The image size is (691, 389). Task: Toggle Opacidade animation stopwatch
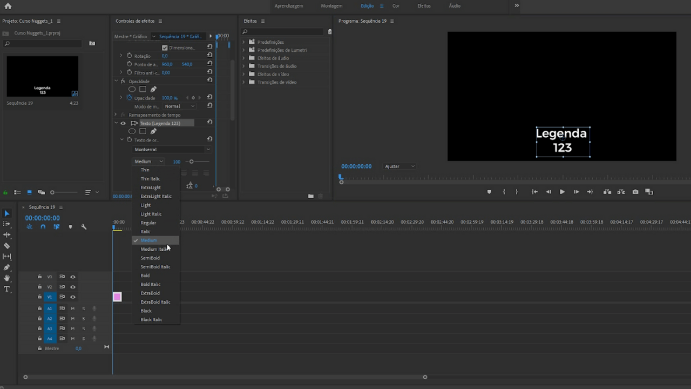[x=129, y=98]
